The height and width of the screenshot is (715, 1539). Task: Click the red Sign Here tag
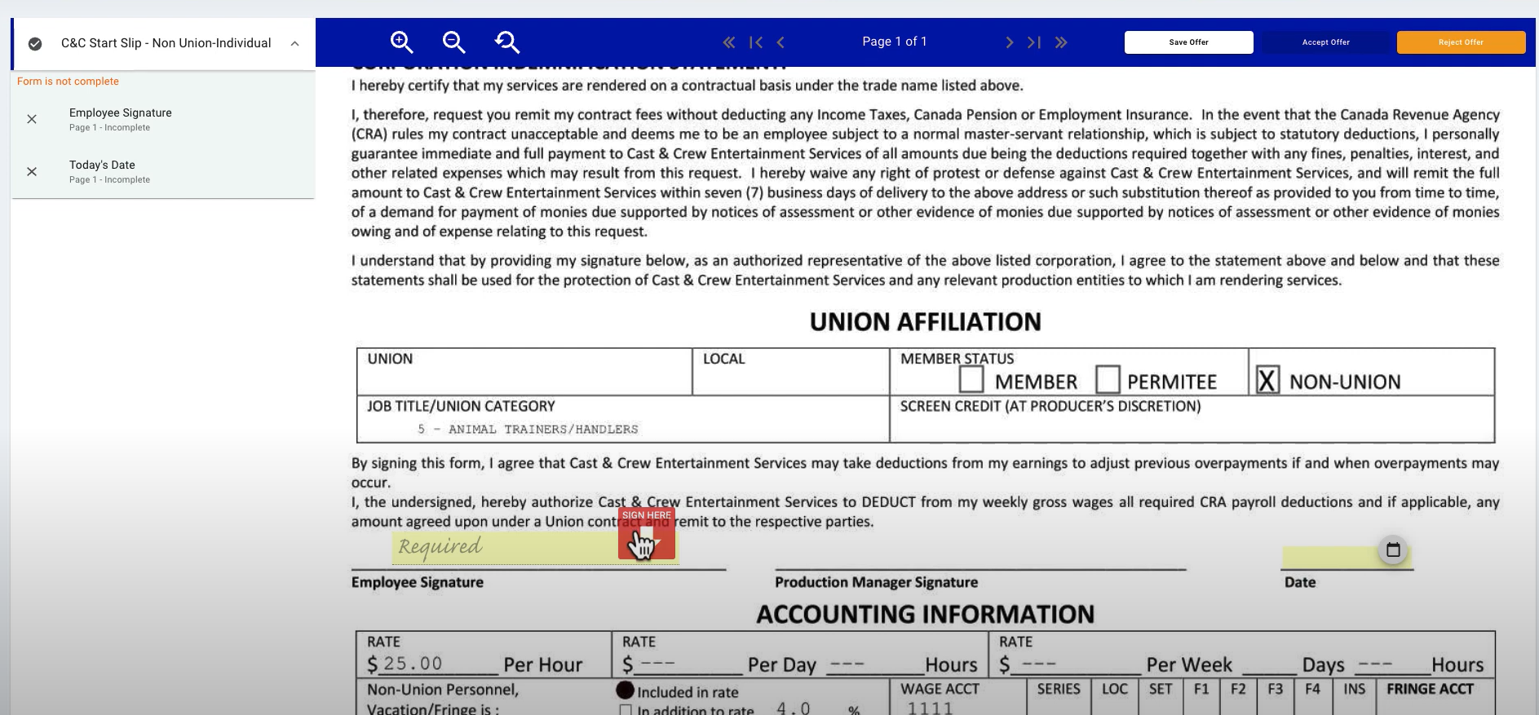646,534
